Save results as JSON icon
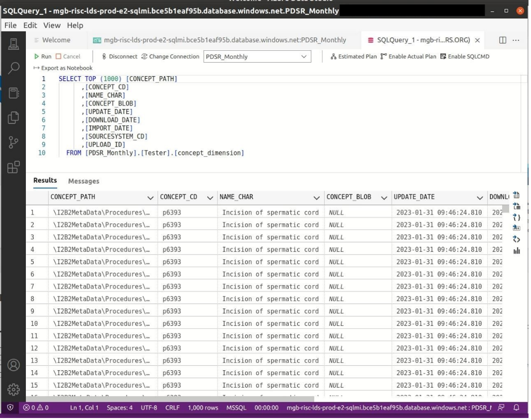The image size is (531, 420). pos(517,217)
